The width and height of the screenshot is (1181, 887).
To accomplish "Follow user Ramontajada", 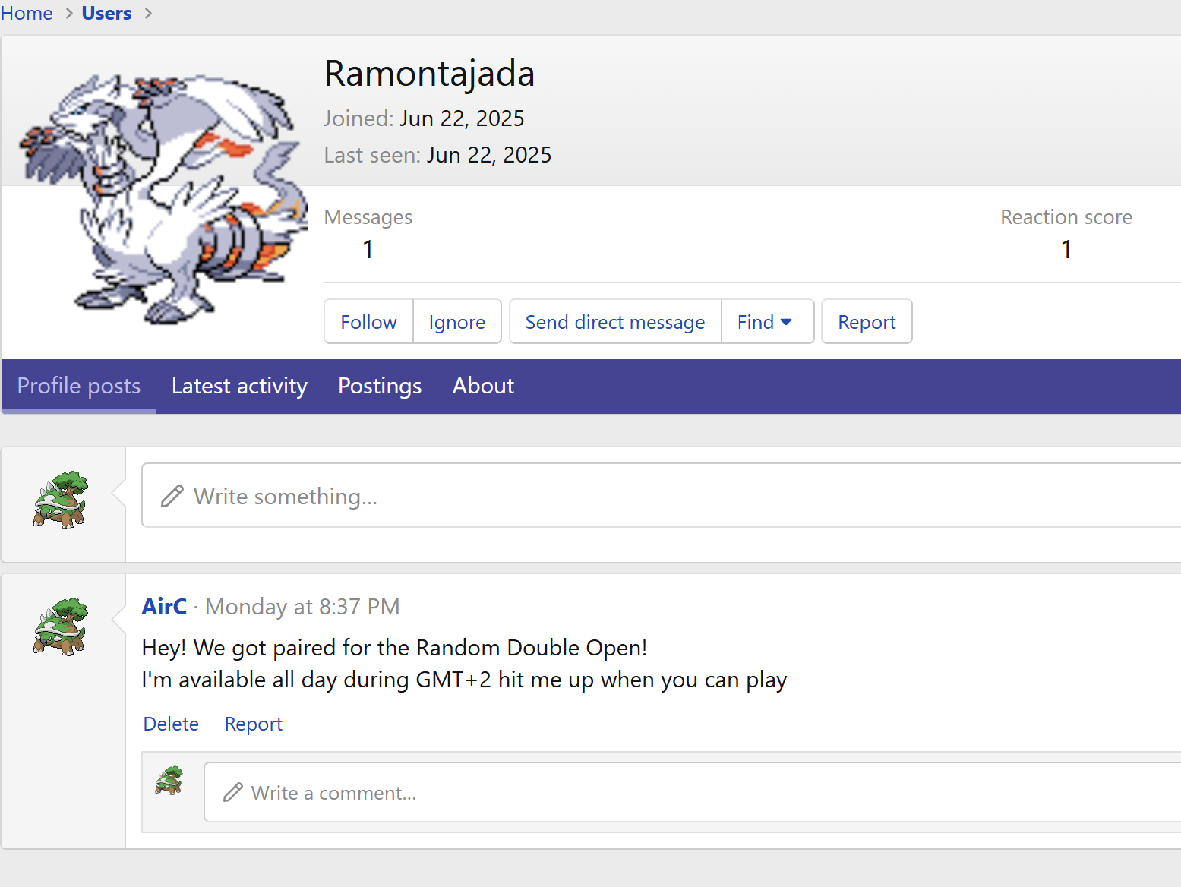I will [x=368, y=322].
